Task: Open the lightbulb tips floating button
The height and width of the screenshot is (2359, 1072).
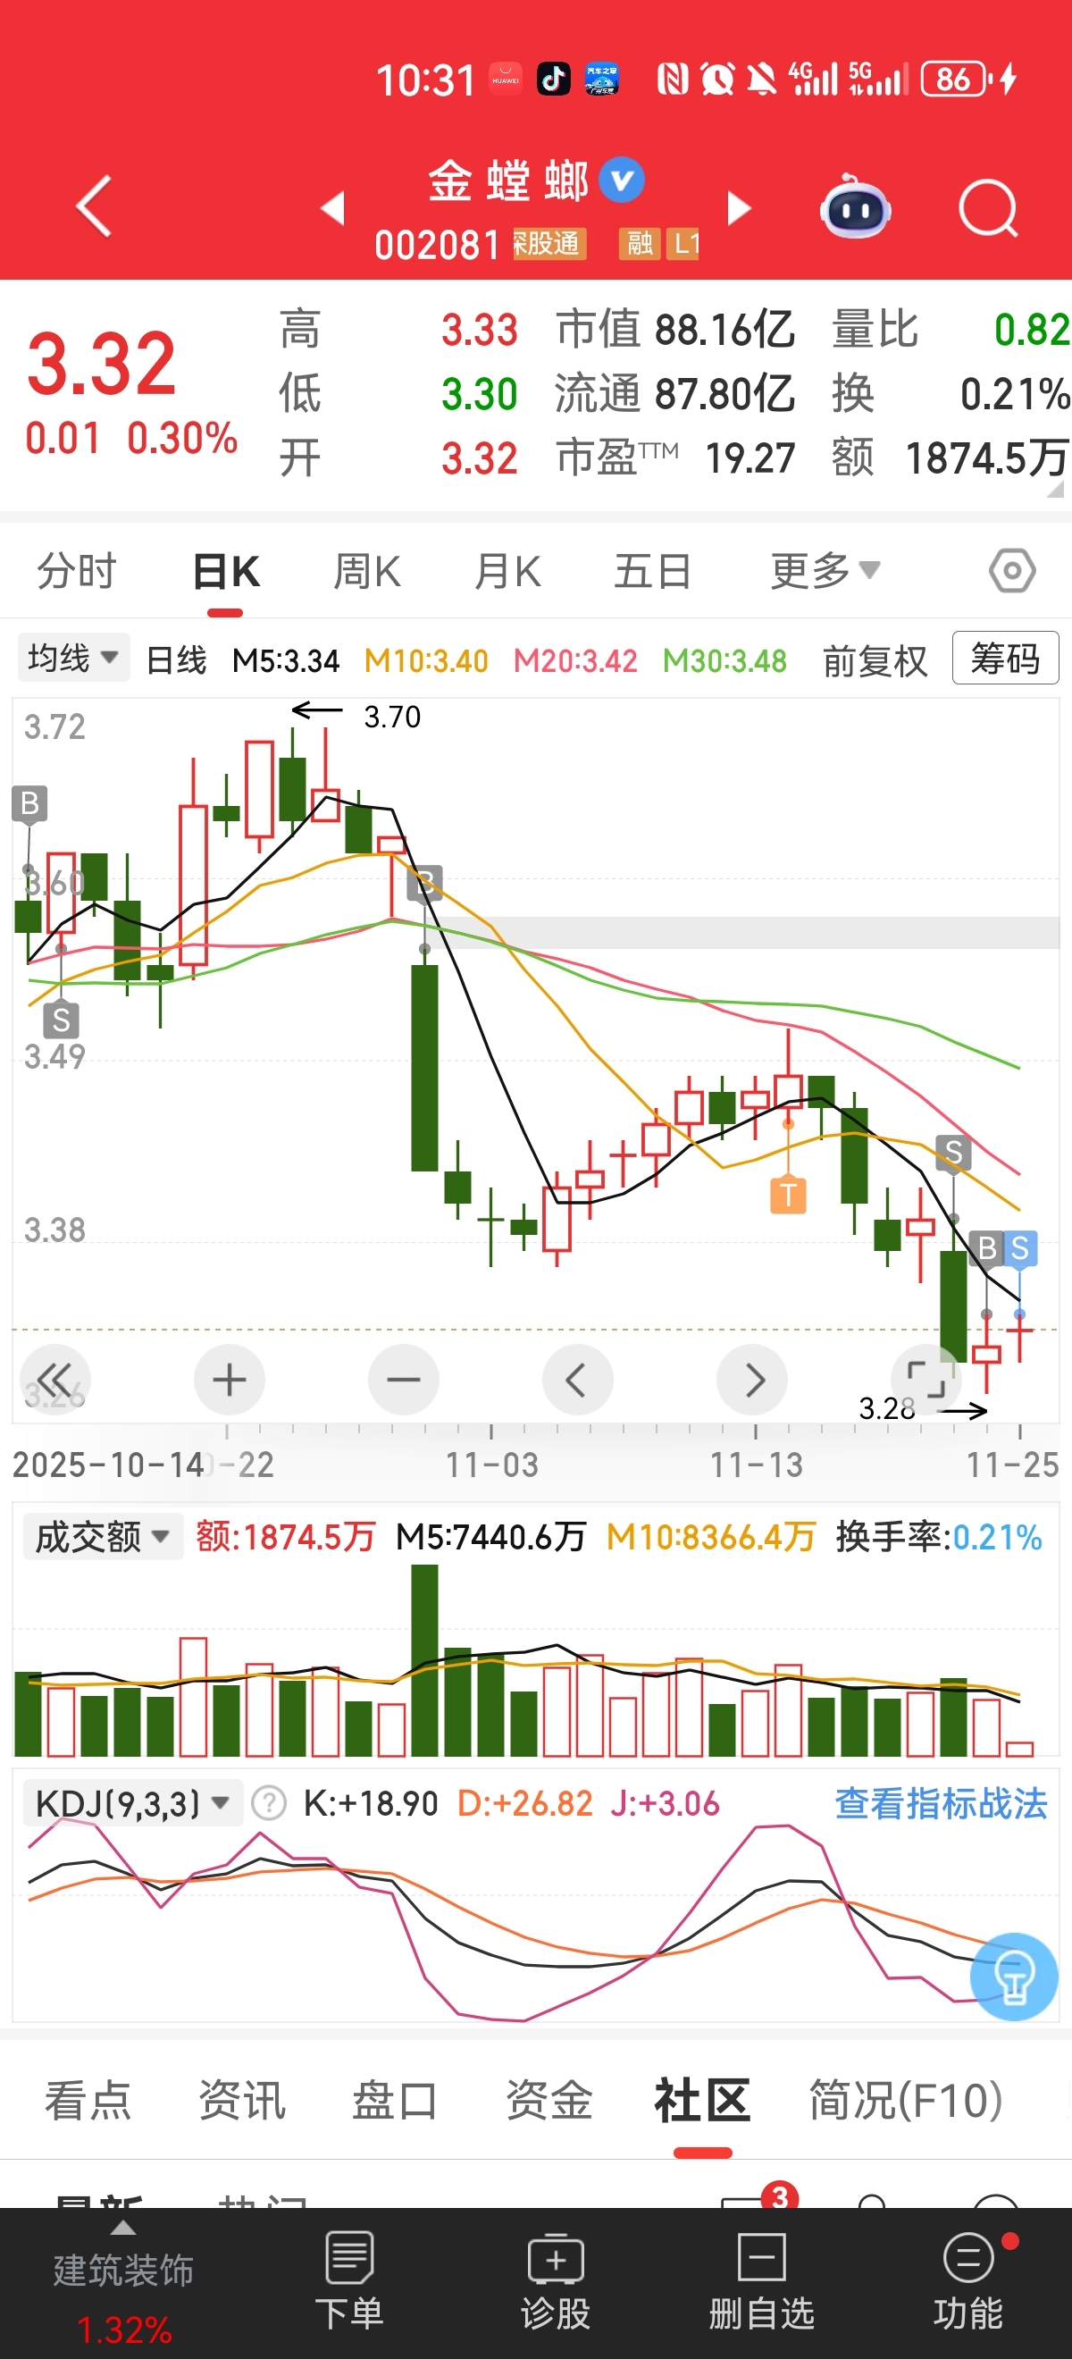Action: coord(1014,1977)
